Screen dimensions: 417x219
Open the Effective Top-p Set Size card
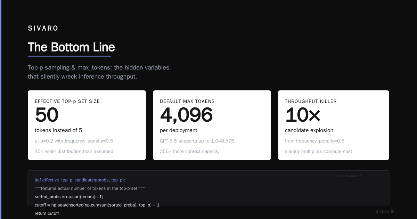click(87, 125)
